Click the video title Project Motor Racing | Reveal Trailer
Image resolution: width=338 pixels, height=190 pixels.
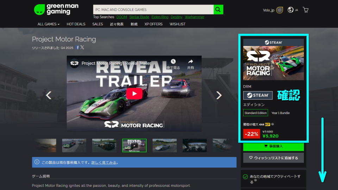tap(116, 63)
